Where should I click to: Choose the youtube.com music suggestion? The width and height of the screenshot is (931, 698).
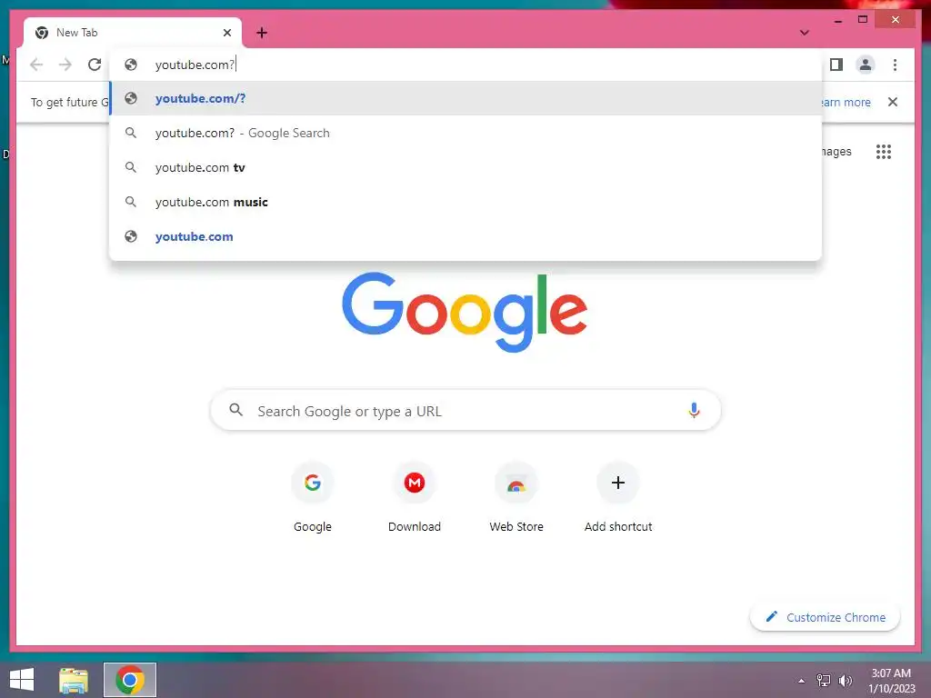click(x=465, y=202)
